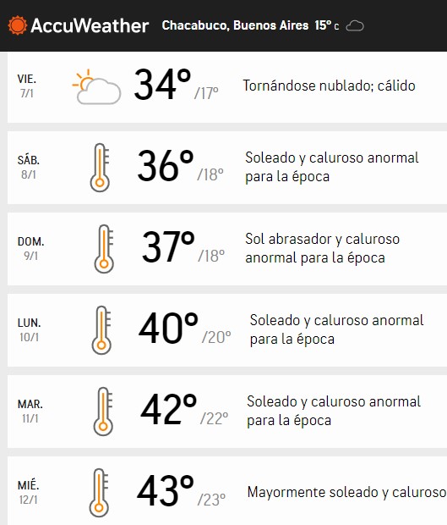Click the thermometer icon for Sunday 9/1

(104, 249)
